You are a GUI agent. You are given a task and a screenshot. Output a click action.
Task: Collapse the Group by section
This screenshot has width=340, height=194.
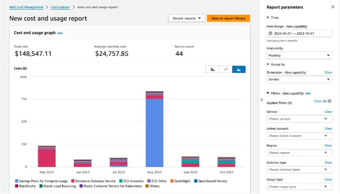(x=268, y=64)
